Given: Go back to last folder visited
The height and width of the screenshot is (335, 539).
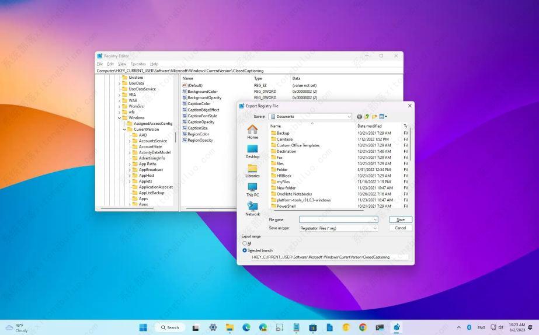Looking at the screenshot, I should pyautogui.click(x=359, y=117).
